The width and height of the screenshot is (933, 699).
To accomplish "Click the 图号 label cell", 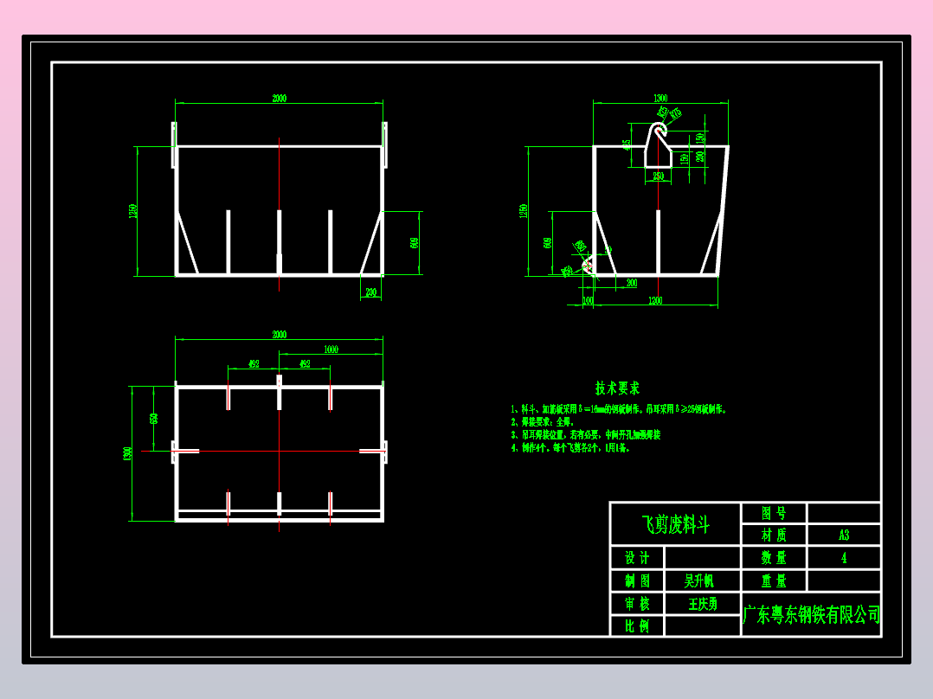I will pos(774,513).
